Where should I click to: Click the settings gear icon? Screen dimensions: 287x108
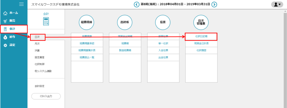coord(5,45)
